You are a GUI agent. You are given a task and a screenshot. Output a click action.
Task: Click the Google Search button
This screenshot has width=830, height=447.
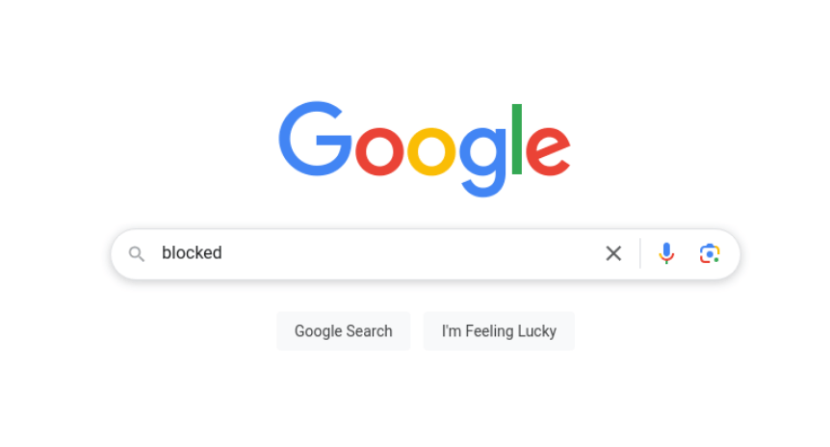pos(344,331)
